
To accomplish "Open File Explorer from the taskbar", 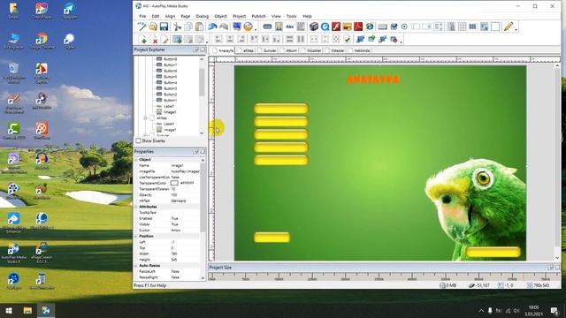I will point(27,310).
